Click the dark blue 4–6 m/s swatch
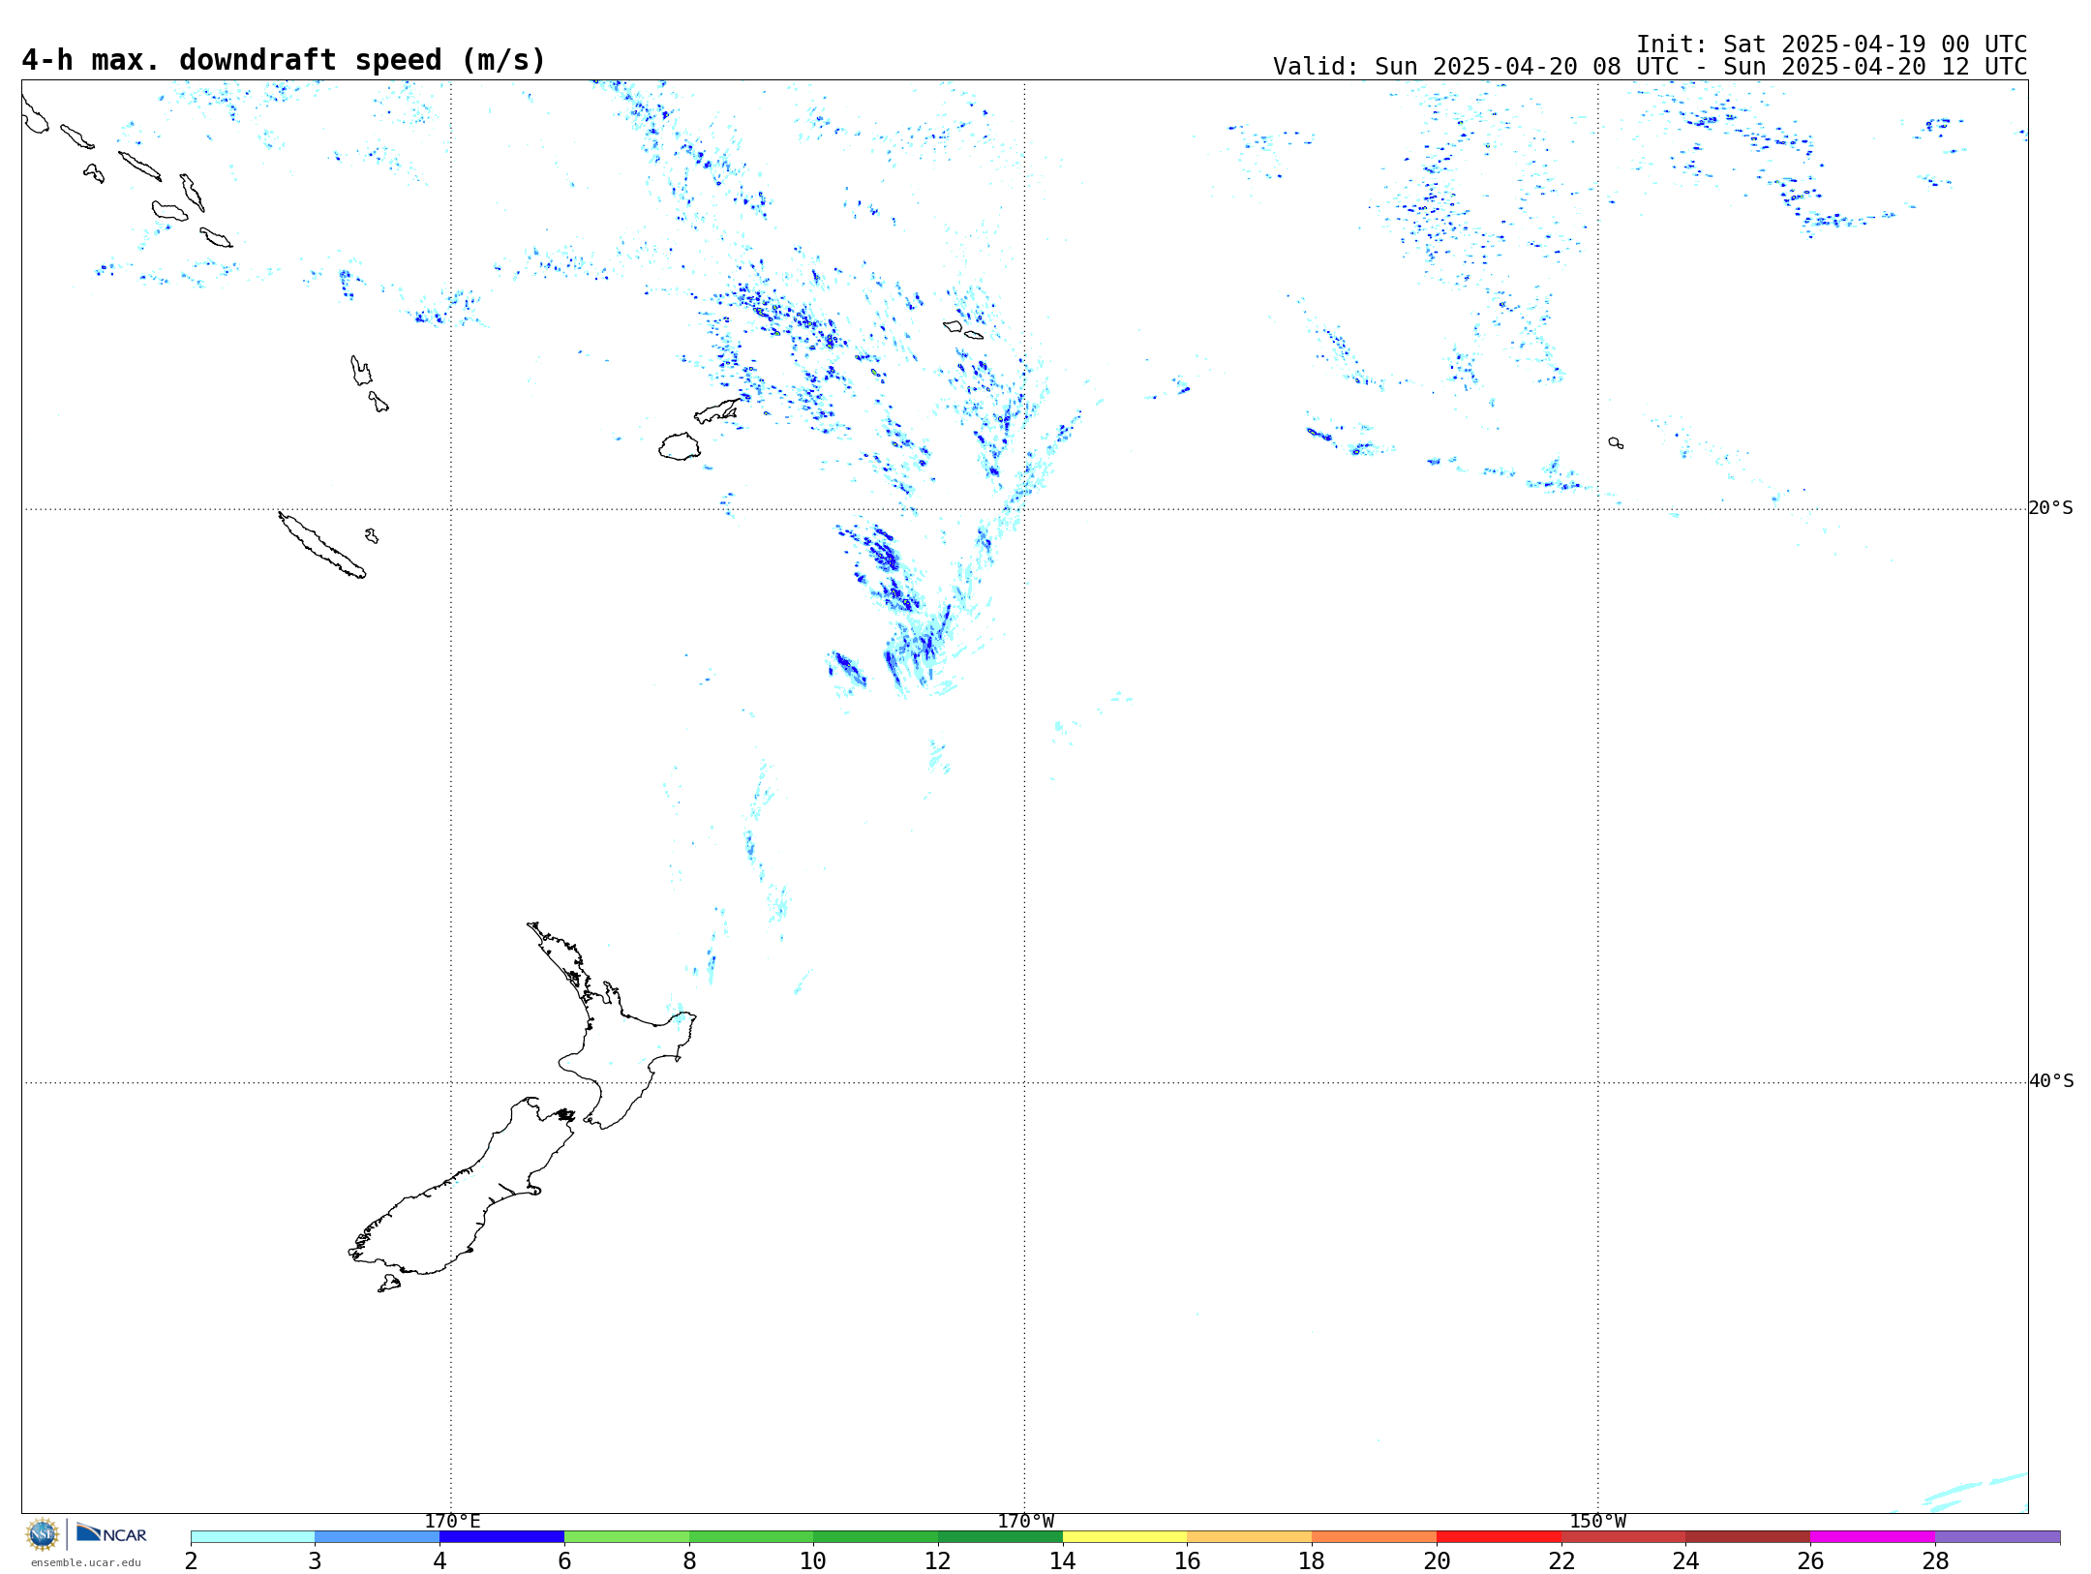This screenshot has width=2091, height=1574. pyautogui.click(x=501, y=1536)
